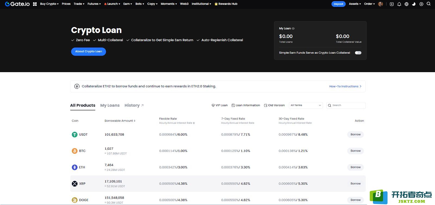Click Borrow for XRP

click(355, 184)
